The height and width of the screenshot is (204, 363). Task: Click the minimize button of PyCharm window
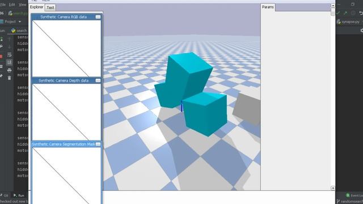tap(339, 5)
